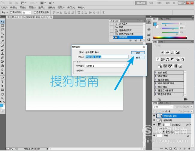The image size is (195, 151).
Task: Add a Color Balance adjustment
Action: tap(168, 59)
